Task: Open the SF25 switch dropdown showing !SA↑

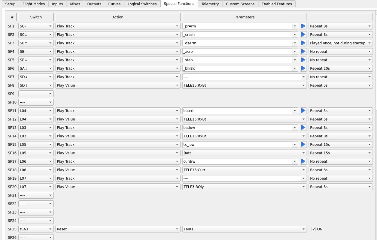Action: click(36, 229)
